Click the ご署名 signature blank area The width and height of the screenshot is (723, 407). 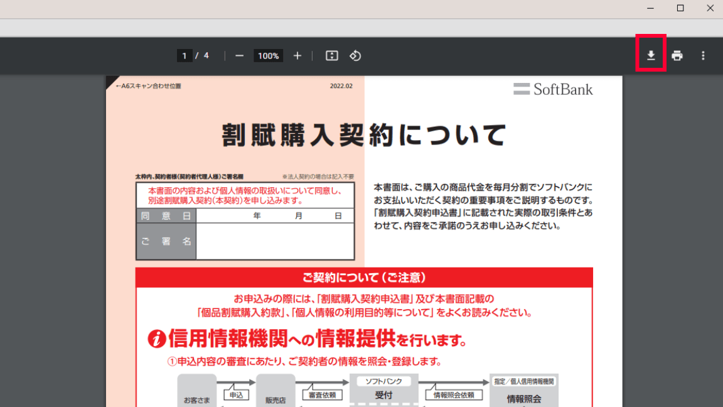[275, 241]
